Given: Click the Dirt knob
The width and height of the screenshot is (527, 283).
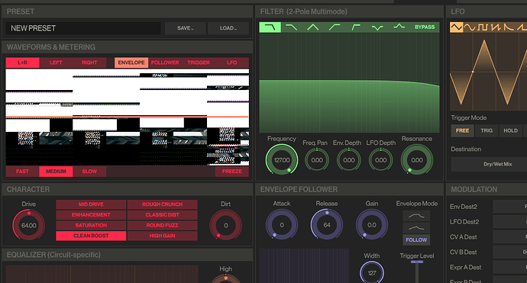Looking at the screenshot, I should tap(225, 225).
